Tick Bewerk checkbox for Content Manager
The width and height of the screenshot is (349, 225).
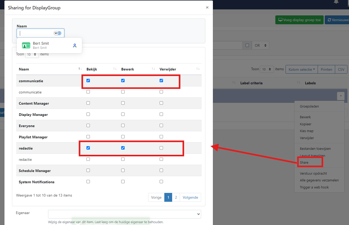point(123,103)
